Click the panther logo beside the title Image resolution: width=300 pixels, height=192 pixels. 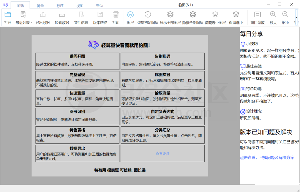click(93, 45)
